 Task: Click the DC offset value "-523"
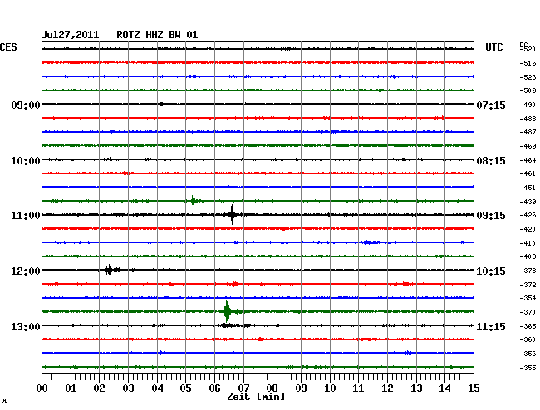(528, 77)
